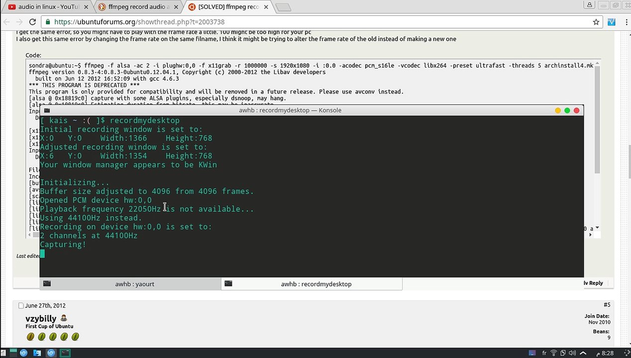Open post permalink #5

607,305
